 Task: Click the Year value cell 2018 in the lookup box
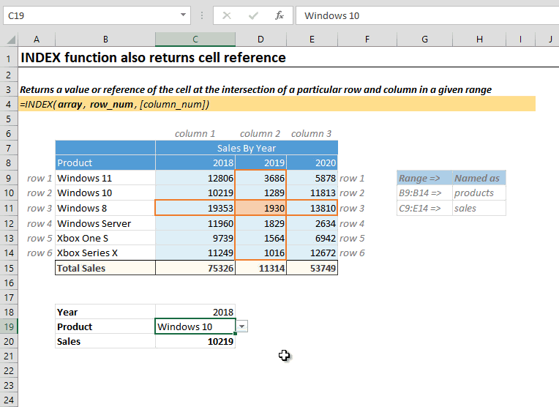point(195,312)
